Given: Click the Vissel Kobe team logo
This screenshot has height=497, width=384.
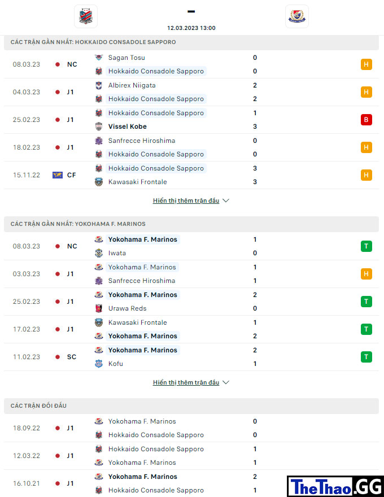Looking at the screenshot, I should point(99,127).
